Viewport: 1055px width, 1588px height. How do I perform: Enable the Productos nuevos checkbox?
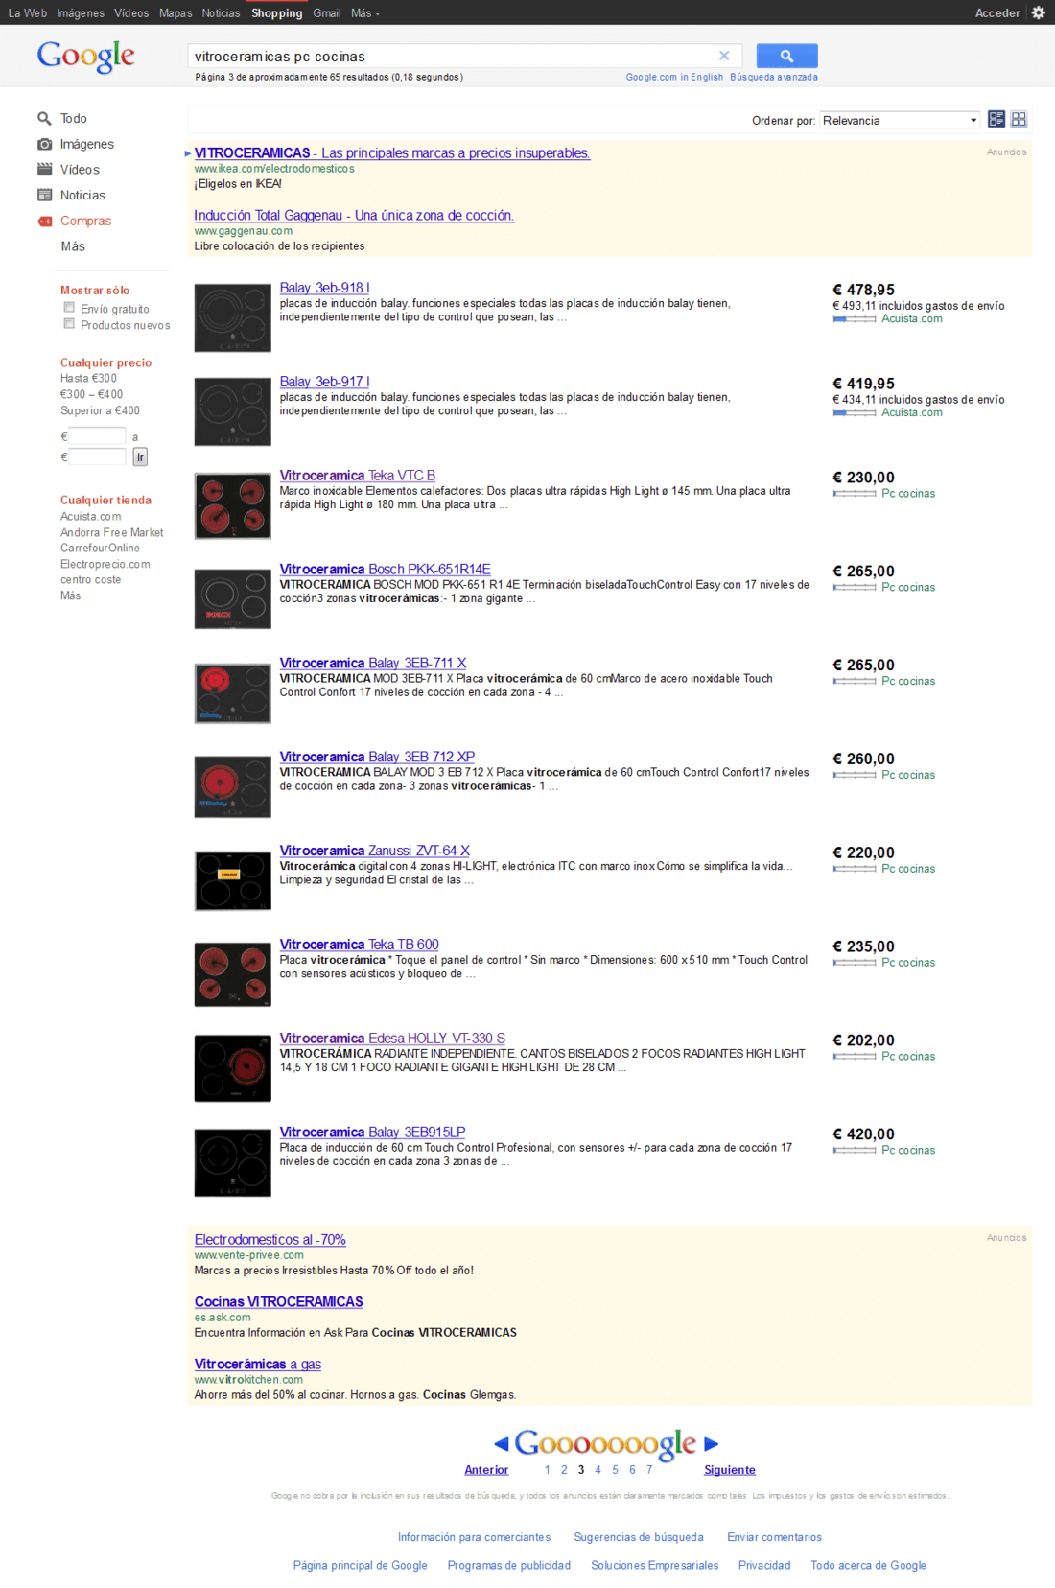pos(69,324)
